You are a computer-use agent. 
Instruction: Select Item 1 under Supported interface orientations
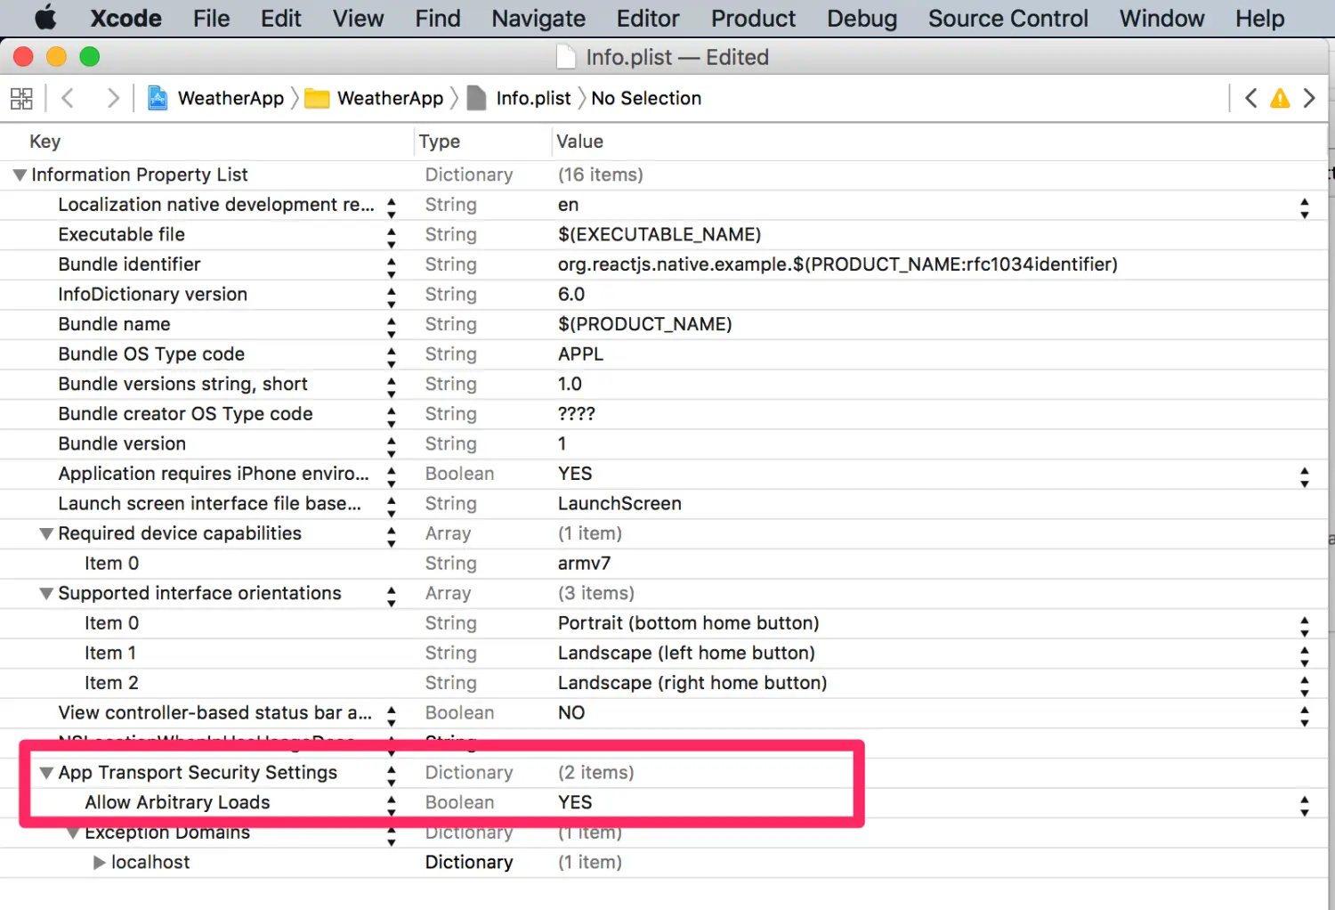coord(110,654)
